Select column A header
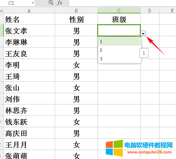The image size is (176, 159). coord(29,11)
